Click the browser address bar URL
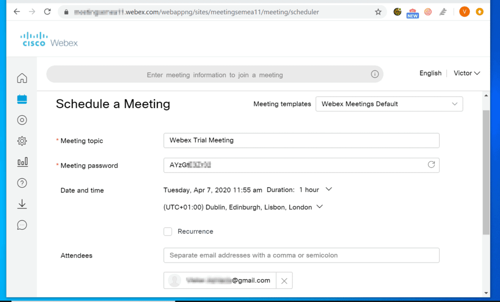The image size is (500, 302). pyautogui.click(x=196, y=12)
